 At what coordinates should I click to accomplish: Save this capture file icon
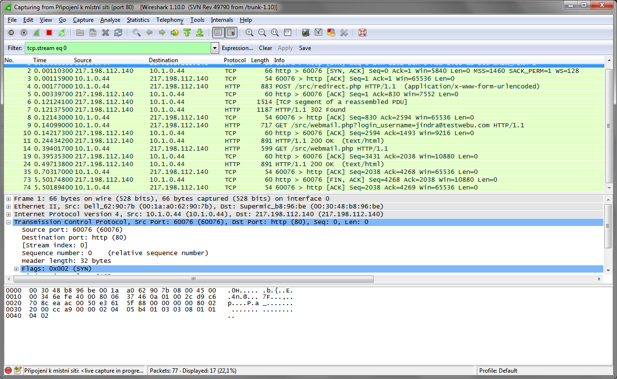93,33
